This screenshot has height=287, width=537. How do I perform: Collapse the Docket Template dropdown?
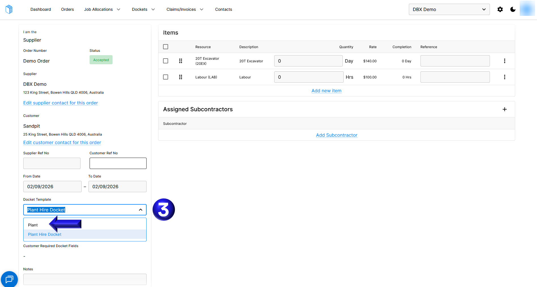141,210
